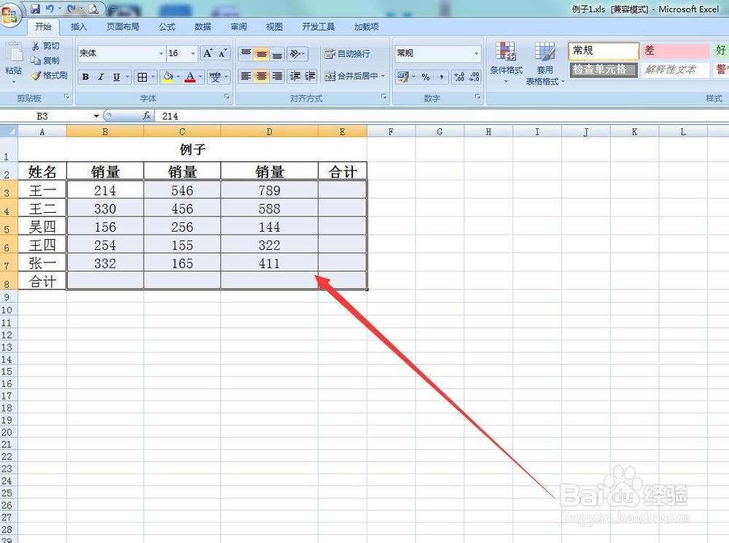Toggle Bold formatting
The height and width of the screenshot is (543, 729).
(85, 77)
